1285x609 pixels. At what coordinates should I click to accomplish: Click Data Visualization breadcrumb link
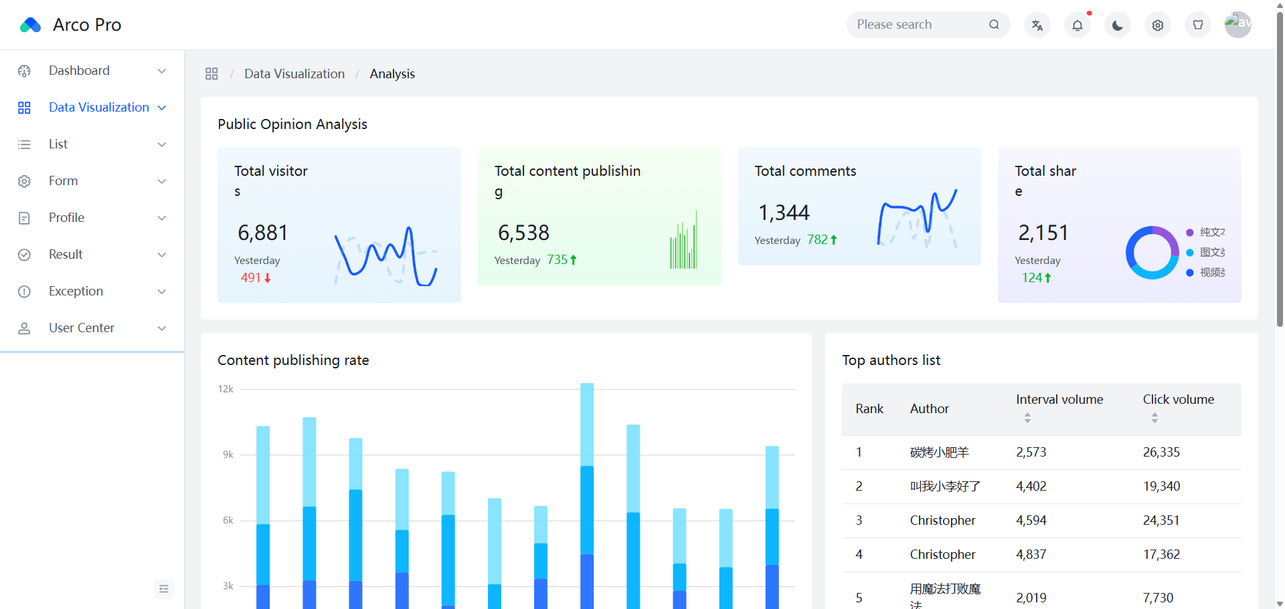(x=294, y=74)
